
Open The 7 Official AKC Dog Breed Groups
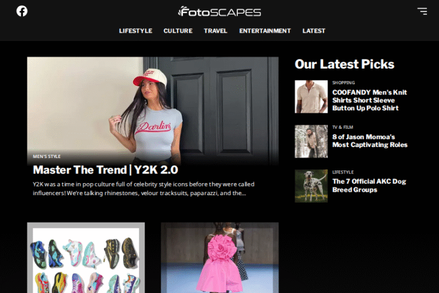point(369,185)
